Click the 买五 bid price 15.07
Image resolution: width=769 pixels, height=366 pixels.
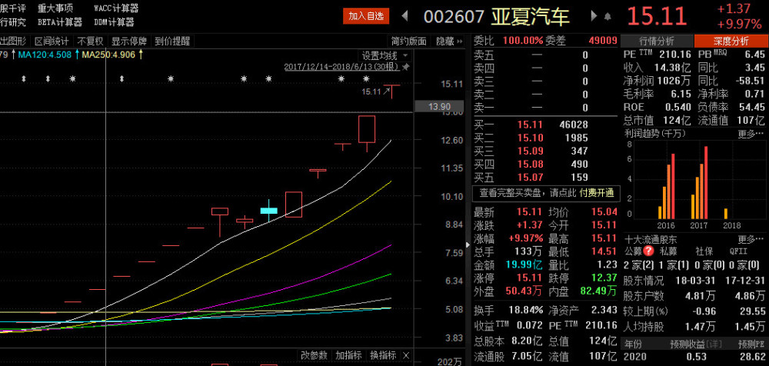pyautogui.click(x=530, y=177)
